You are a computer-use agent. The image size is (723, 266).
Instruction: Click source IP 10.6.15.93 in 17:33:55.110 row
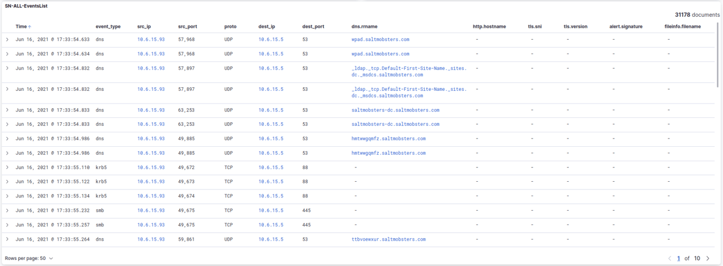151,167
